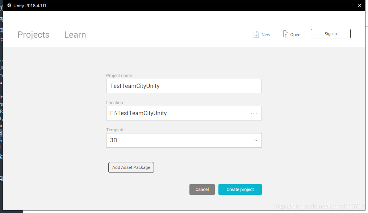Expand the Template dropdown arrow
This screenshot has height=213, width=368.
[256, 140]
